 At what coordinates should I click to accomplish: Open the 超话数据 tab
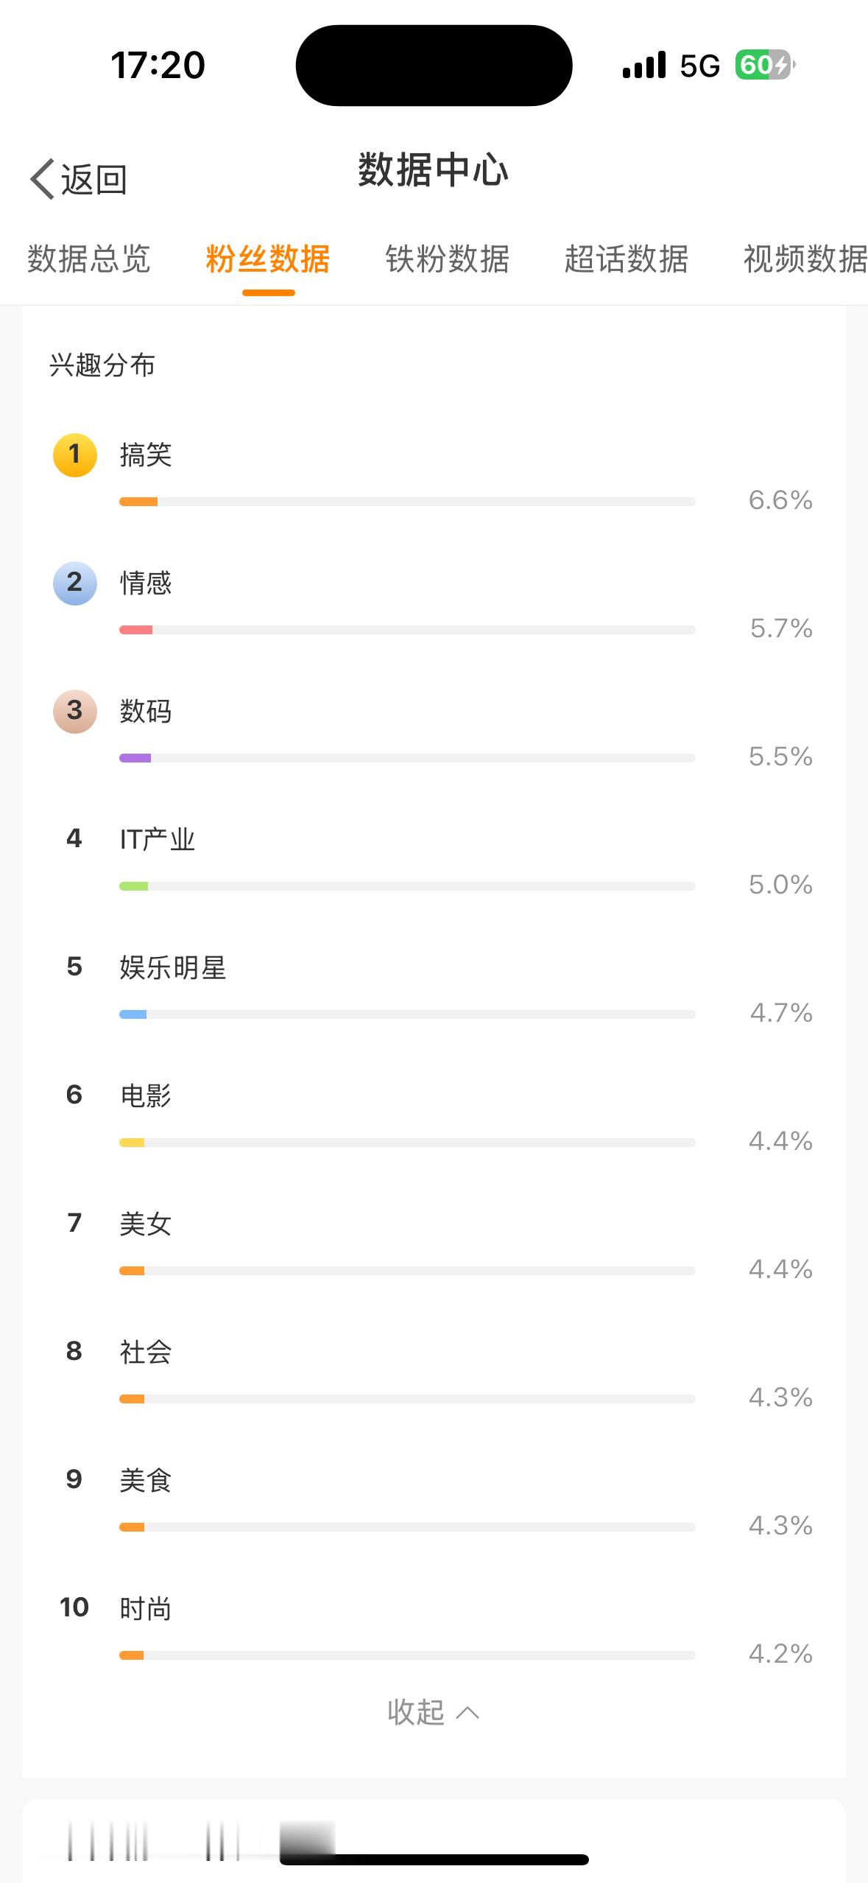(627, 259)
